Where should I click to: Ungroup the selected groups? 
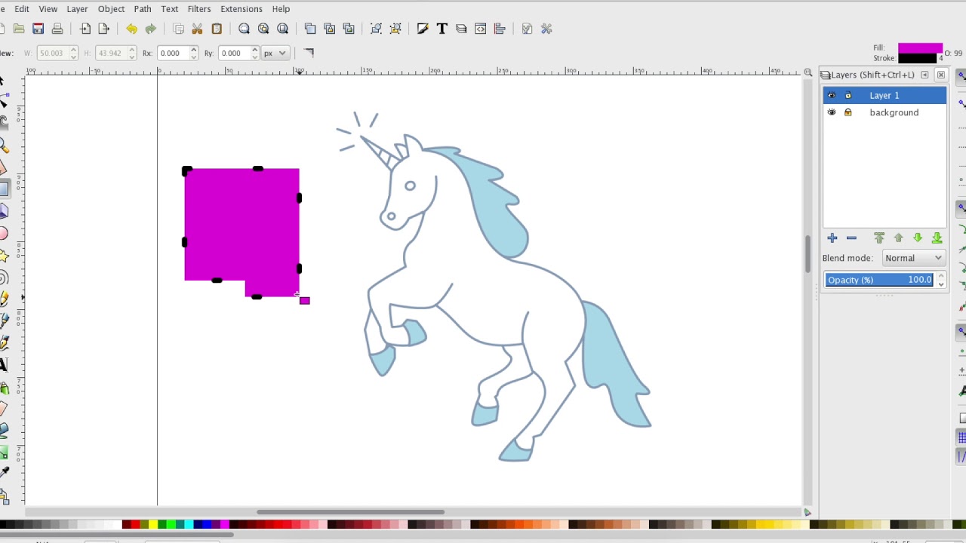click(x=395, y=29)
